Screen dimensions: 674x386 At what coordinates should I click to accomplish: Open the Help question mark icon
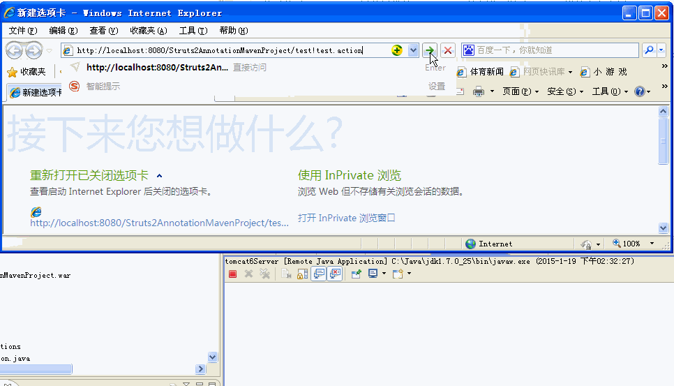[640, 91]
